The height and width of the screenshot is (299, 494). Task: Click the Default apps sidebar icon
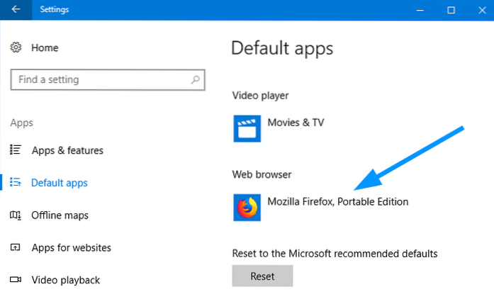pyautogui.click(x=15, y=182)
